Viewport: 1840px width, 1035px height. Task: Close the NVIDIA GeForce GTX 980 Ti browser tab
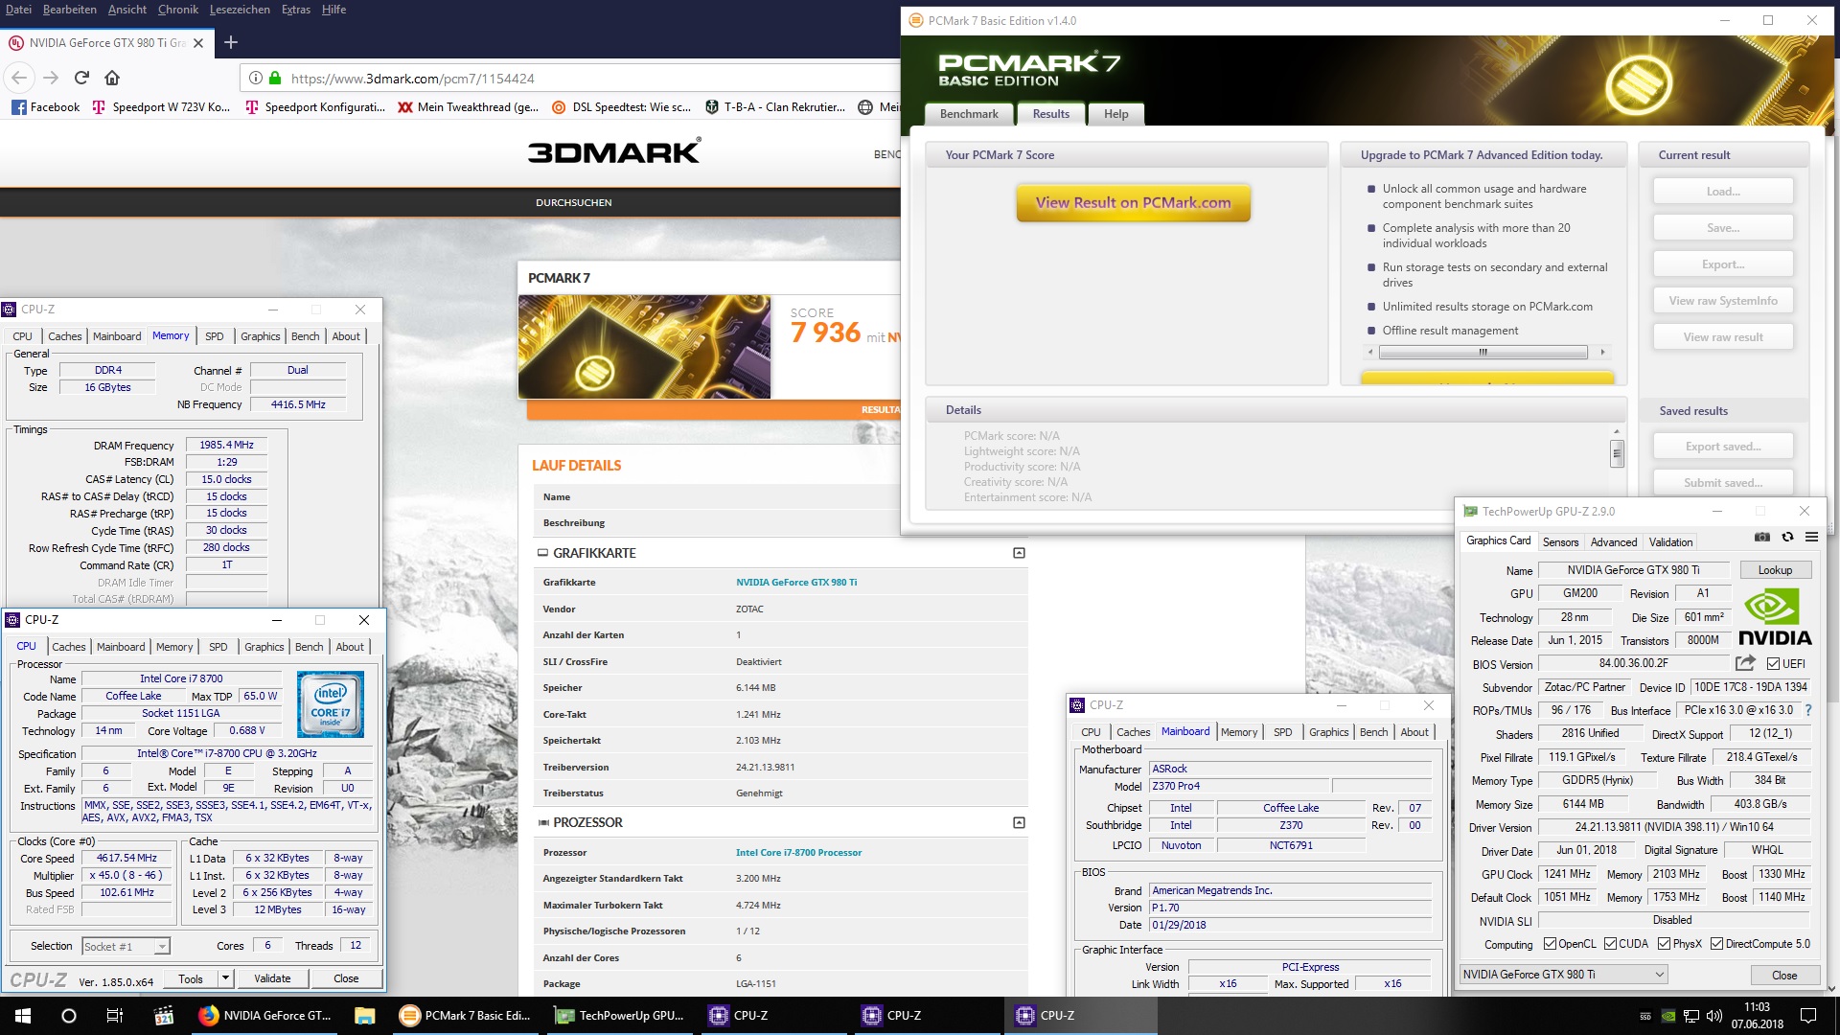coord(198,43)
